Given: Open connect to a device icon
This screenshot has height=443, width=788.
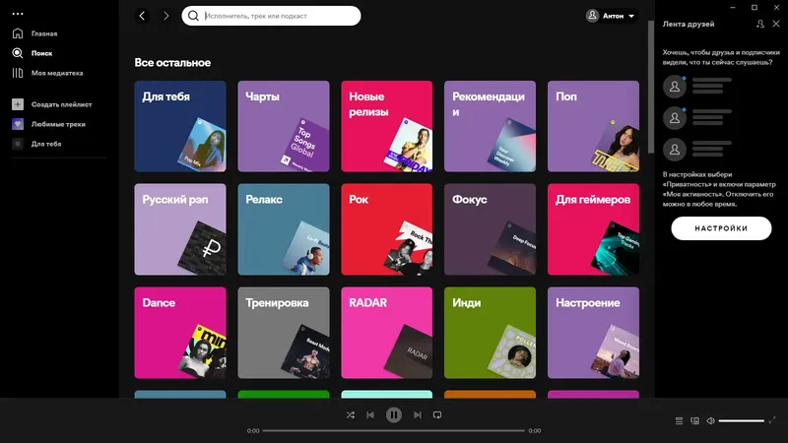Looking at the screenshot, I should (x=695, y=420).
